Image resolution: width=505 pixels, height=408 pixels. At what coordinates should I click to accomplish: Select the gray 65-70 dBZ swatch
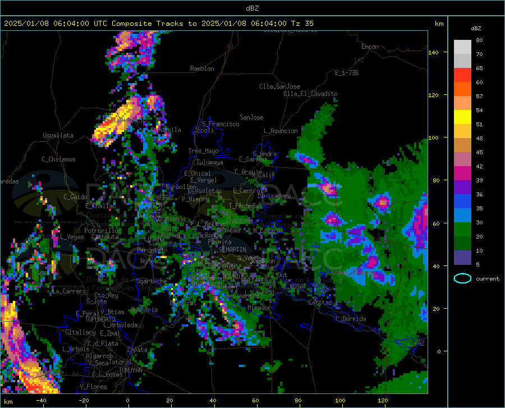pos(462,61)
